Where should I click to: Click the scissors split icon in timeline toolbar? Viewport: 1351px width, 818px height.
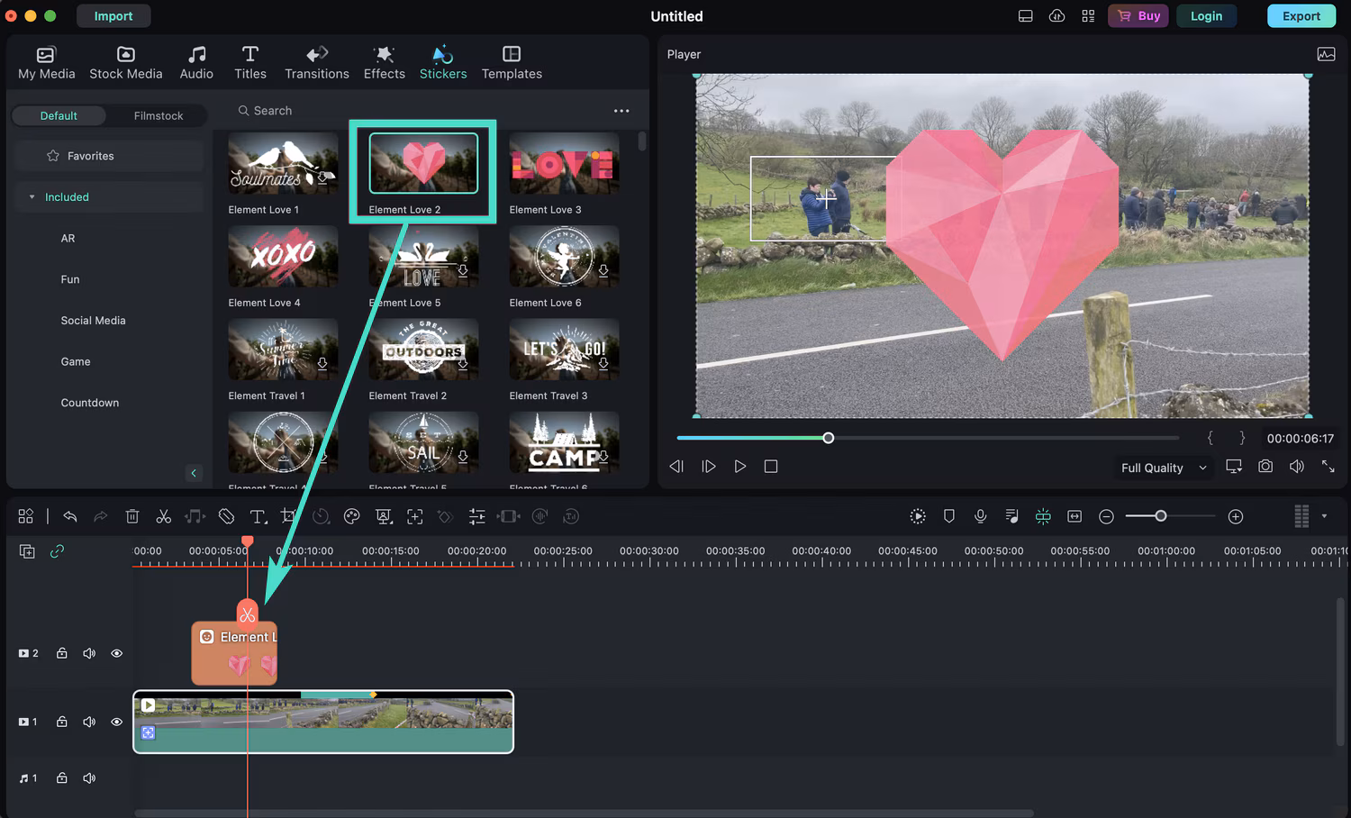coord(163,516)
